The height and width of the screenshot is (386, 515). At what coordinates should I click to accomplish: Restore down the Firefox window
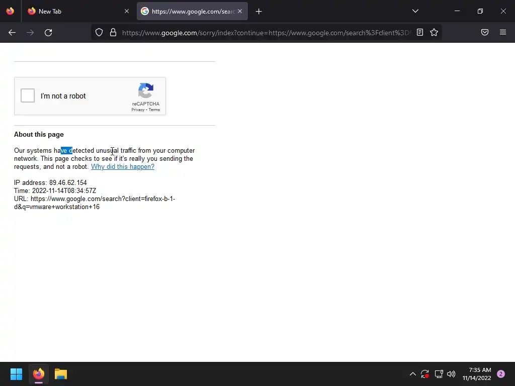click(x=480, y=11)
